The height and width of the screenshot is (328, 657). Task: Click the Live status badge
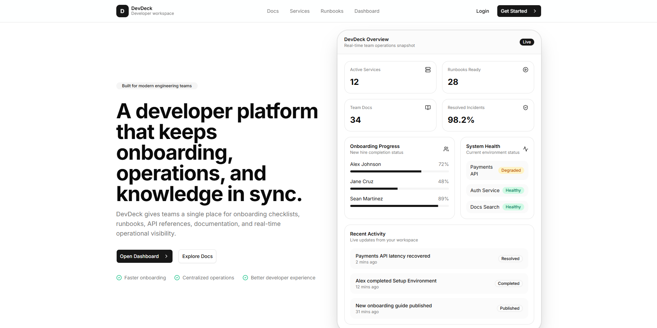(x=527, y=42)
